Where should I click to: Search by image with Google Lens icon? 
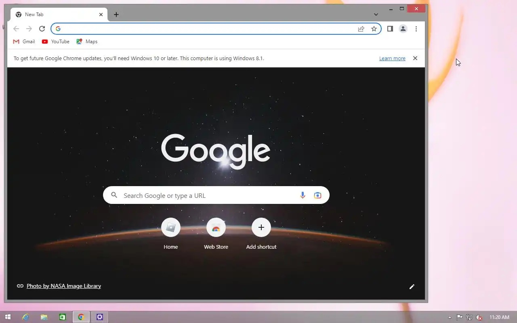point(318,195)
